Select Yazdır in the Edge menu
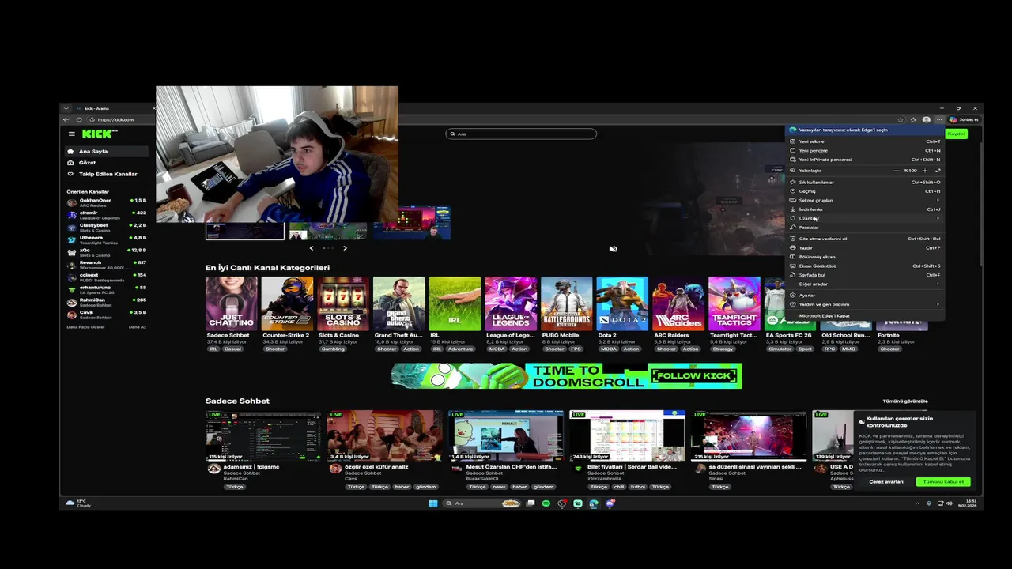 pyautogui.click(x=865, y=247)
